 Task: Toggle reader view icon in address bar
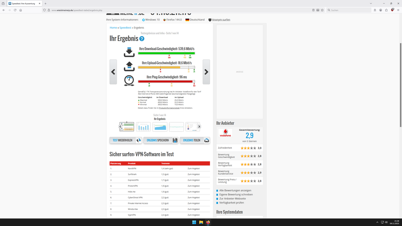pyautogui.click(x=313, y=10)
